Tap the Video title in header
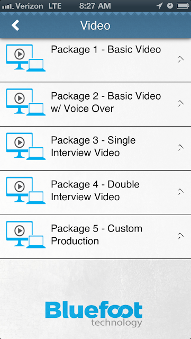 click(x=95, y=25)
